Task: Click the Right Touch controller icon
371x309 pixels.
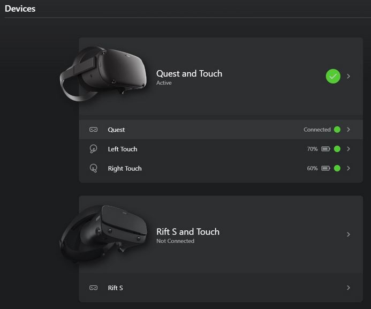Action: [x=94, y=168]
